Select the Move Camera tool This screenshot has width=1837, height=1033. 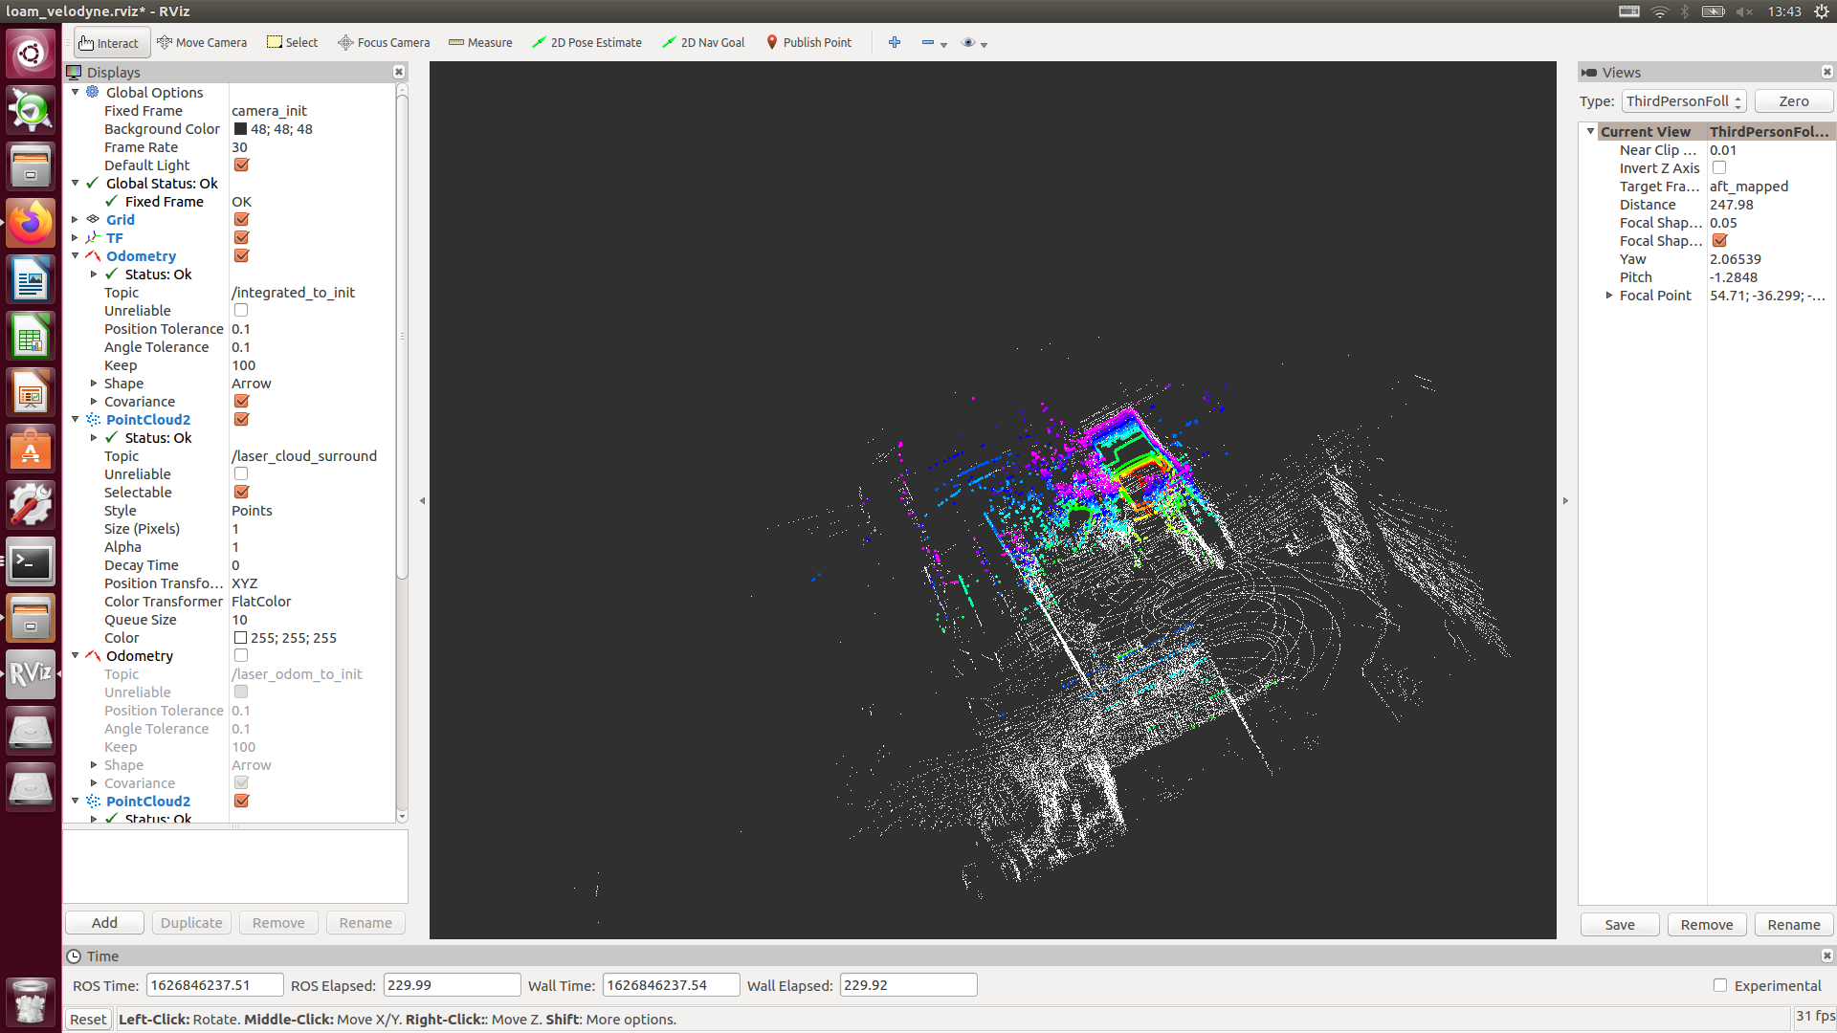pos(202,42)
